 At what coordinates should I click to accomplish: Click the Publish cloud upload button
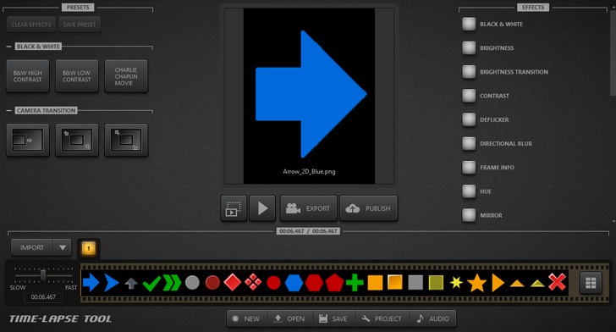(x=369, y=208)
